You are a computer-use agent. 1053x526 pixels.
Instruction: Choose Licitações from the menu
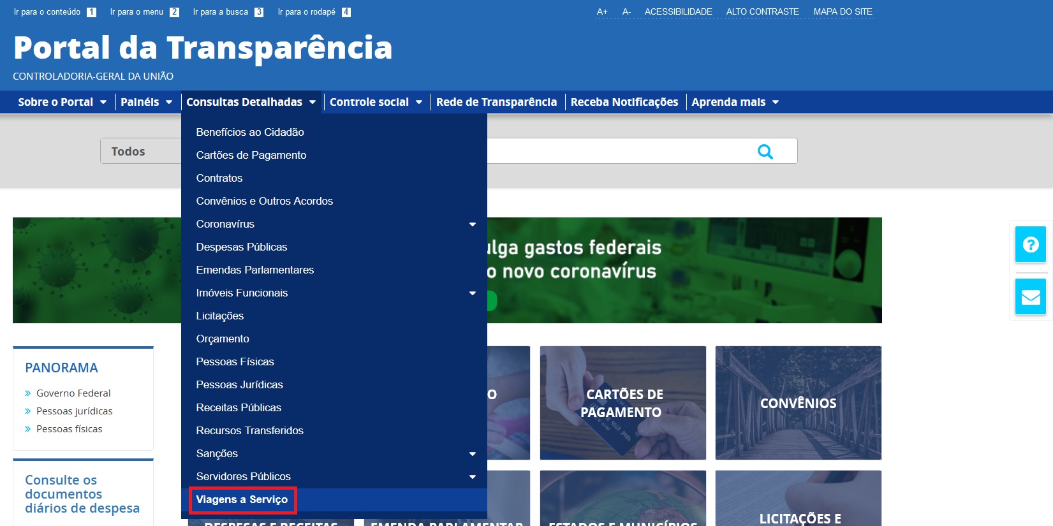pos(220,316)
